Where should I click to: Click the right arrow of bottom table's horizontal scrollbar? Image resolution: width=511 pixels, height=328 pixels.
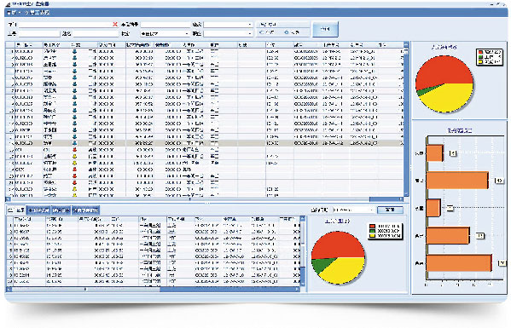tap(297, 289)
